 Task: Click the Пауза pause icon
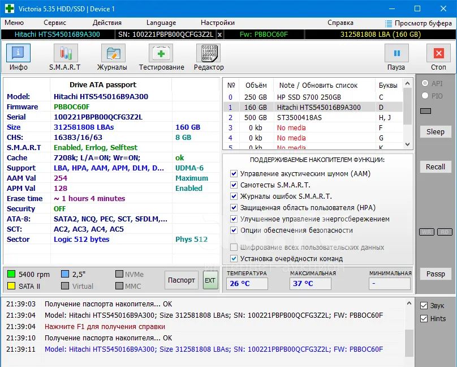click(396, 53)
